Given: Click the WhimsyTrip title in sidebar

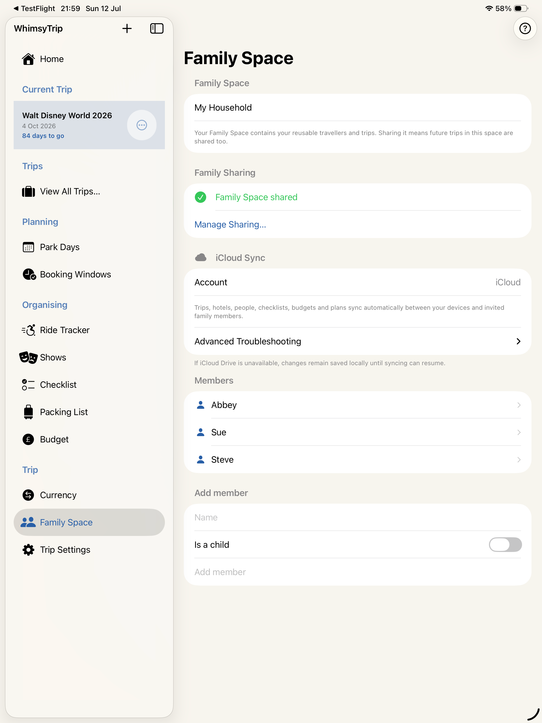Looking at the screenshot, I should coord(38,28).
